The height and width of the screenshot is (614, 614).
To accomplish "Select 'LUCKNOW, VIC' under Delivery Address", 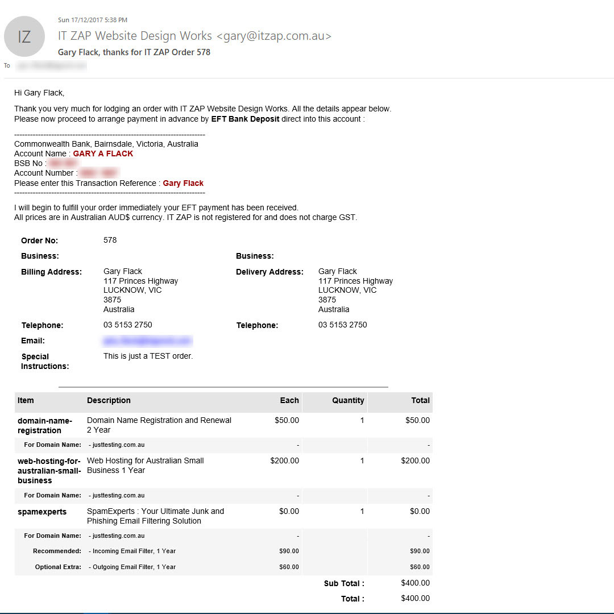I will pyautogui.click(x=347, y=290).
